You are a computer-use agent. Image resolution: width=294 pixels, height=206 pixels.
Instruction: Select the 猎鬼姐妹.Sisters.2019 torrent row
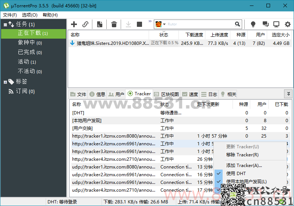point(180,43)
